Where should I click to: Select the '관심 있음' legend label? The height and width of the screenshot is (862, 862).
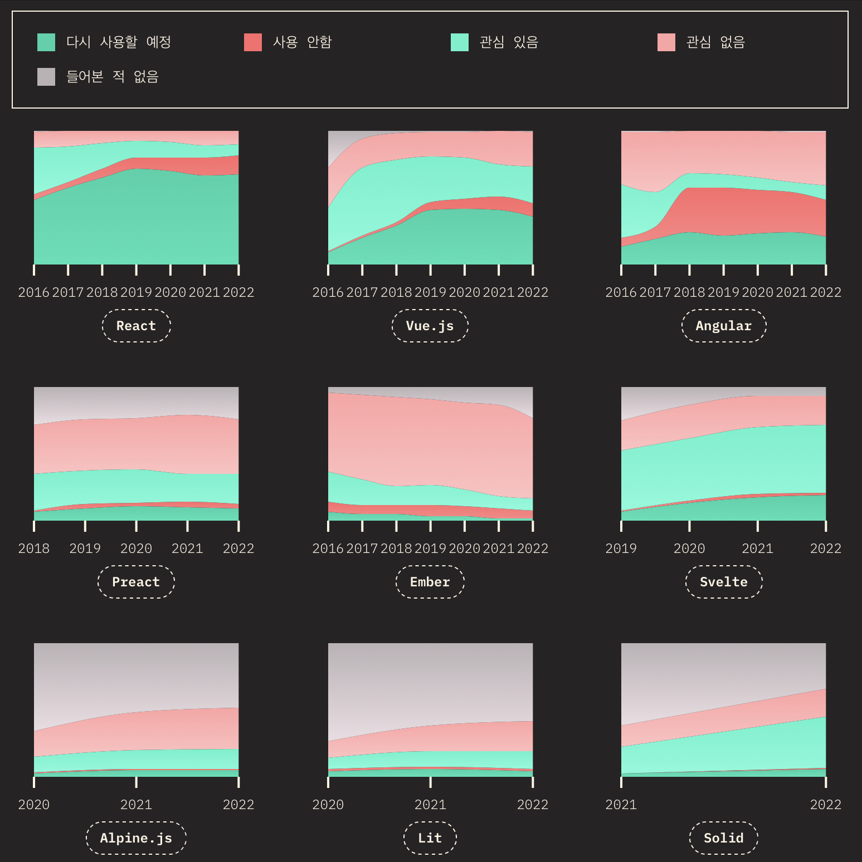[x=509, y=42]
